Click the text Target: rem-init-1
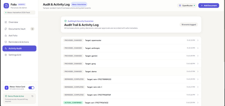The height and width of the screenshot is (106, 225). 94,87
